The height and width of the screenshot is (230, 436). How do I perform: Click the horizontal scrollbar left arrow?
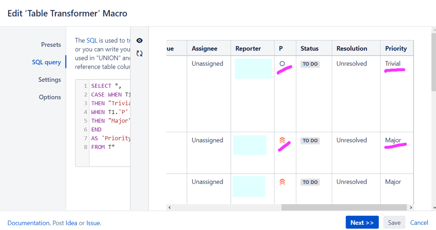[x=169, y=208]
